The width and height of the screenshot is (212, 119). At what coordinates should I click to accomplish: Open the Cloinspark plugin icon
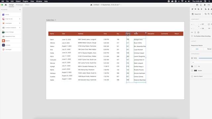pyautogui.click(x=4, y=23)
